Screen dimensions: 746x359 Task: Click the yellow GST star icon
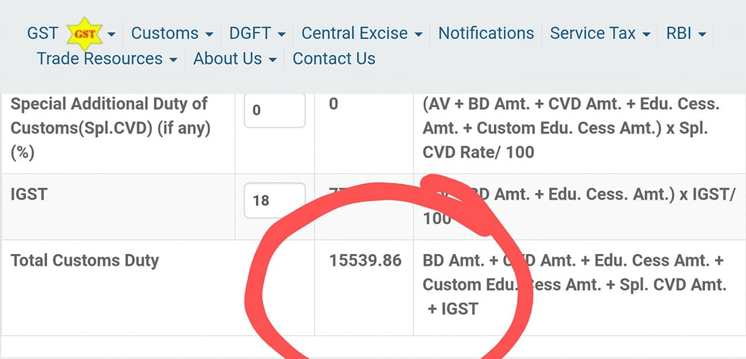tap(85, 34)
